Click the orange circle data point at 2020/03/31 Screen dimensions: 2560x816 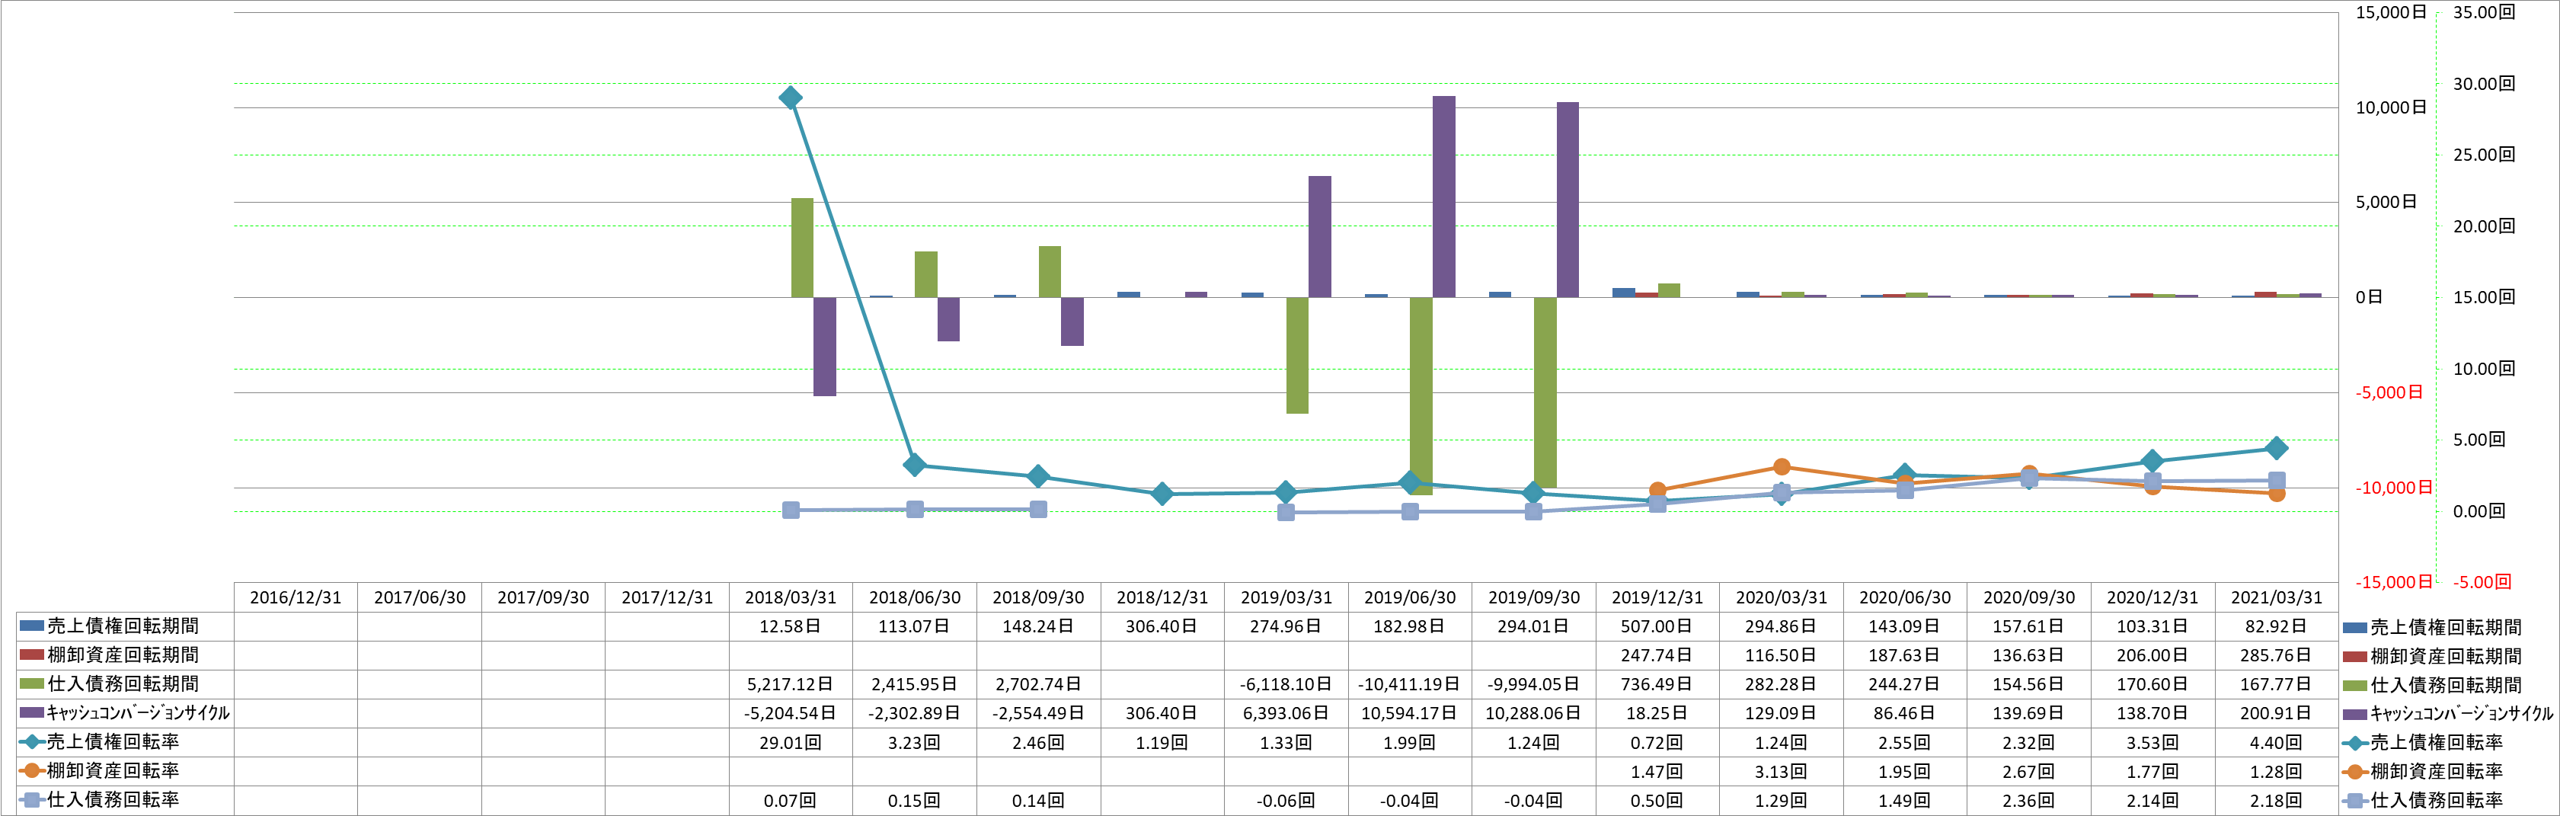(1782, 467)
